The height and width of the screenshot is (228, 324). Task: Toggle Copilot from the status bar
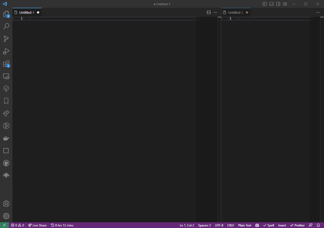click(x=257, y=225)
